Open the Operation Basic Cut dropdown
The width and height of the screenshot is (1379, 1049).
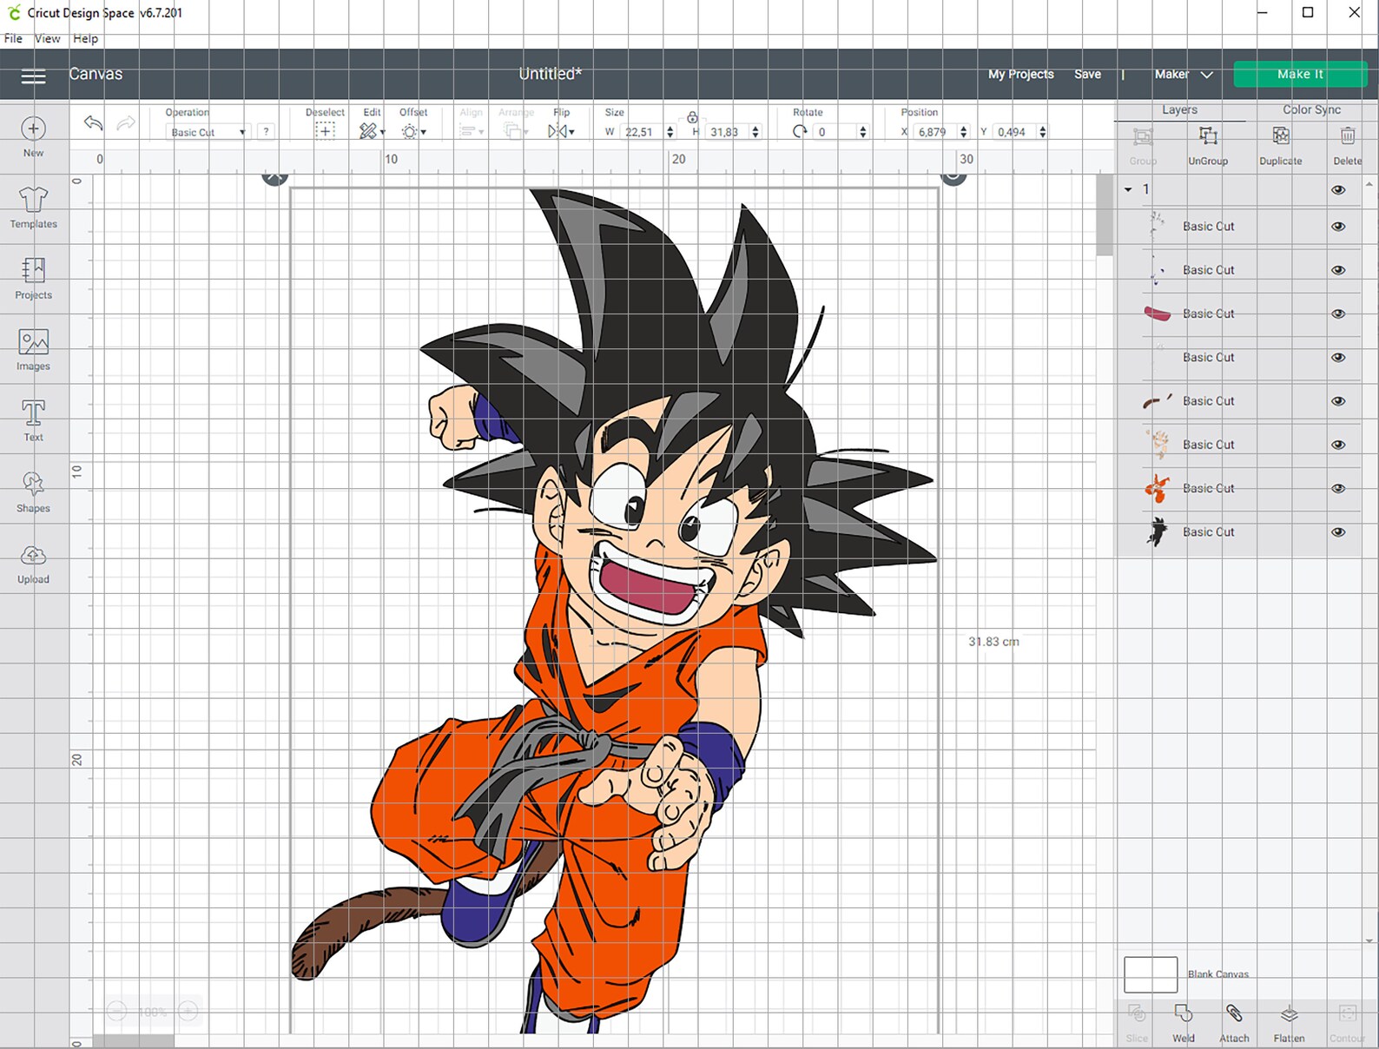click(208, 132)
